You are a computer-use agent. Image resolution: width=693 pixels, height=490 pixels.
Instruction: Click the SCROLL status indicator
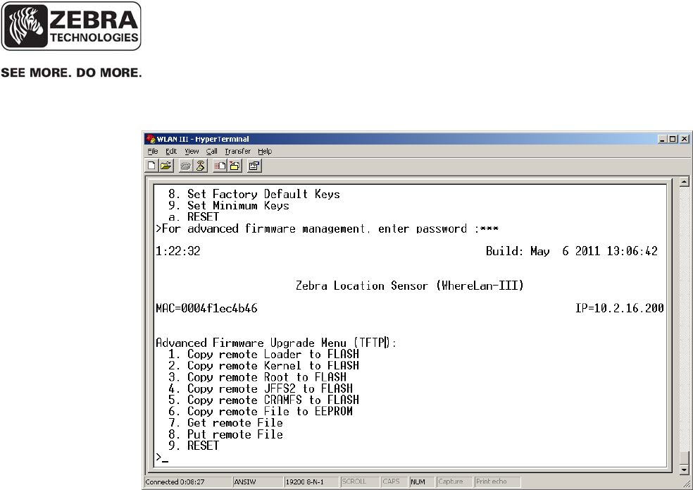354,482
